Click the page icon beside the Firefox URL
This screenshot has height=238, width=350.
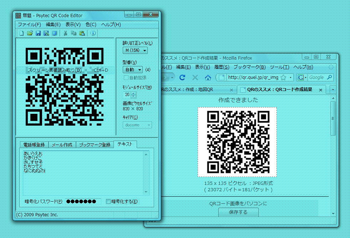tap(222, 77)
